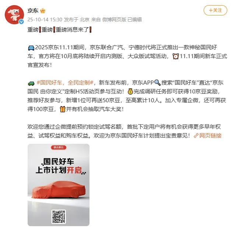This screenshot has height=228, width=232.
Task: Open the 京东 account name
Action: tap(33, 11)
